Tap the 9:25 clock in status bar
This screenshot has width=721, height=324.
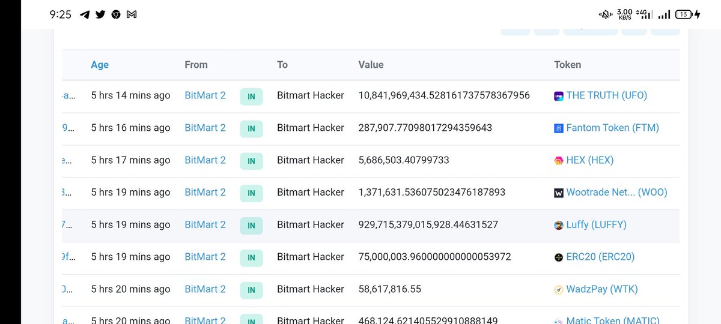[x=60, y=14]
